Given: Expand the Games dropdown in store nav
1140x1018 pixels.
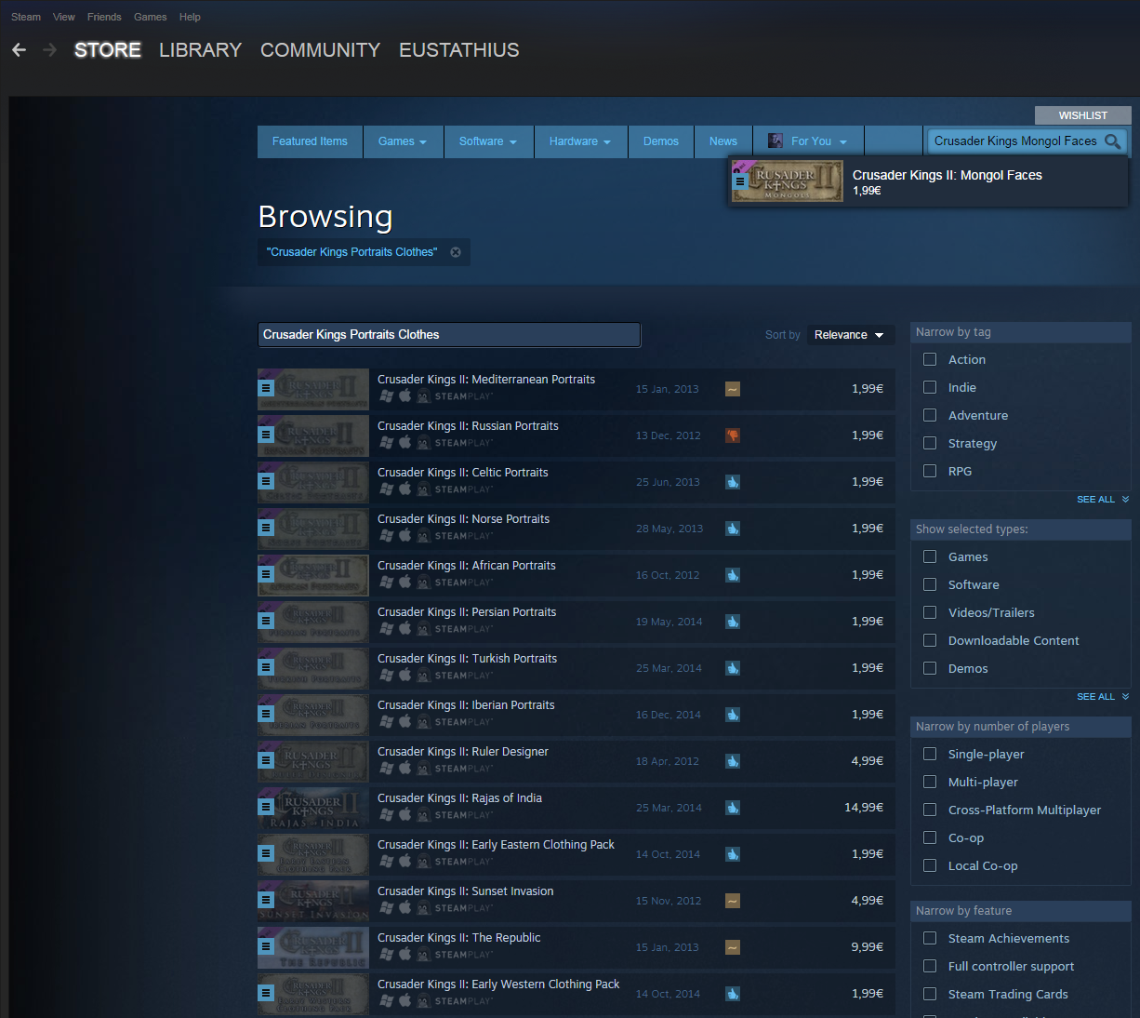Looking at the screenshot, I should coord(402,141).
